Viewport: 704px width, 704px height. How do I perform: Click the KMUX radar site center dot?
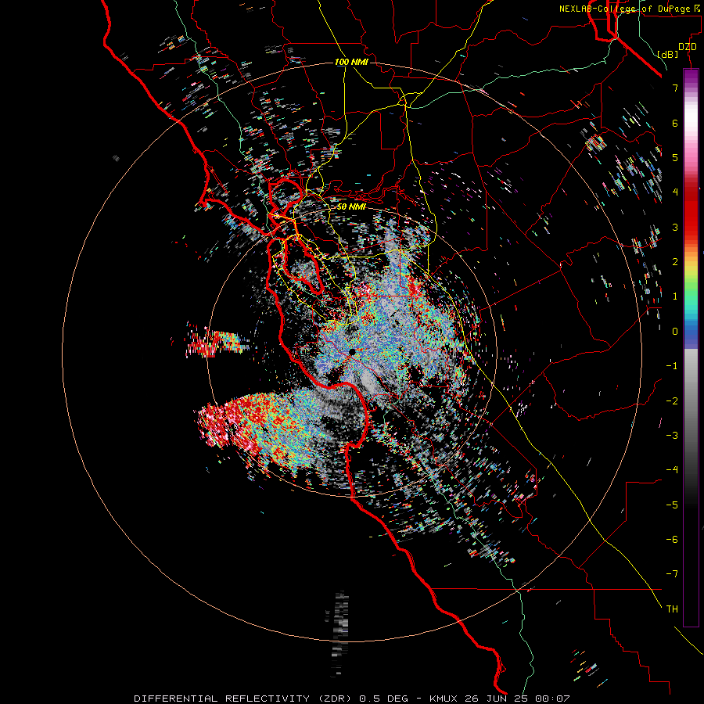tap(352, 352)
